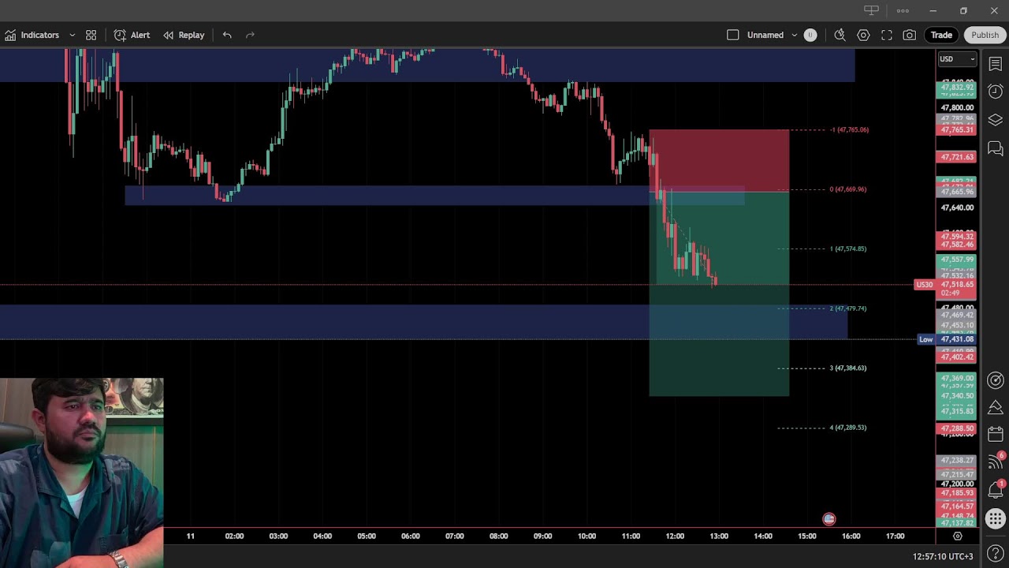Click the economic event flag marker

[x=828, y=519]
